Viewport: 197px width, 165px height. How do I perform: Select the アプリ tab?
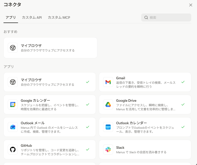(x=11, y=17)
